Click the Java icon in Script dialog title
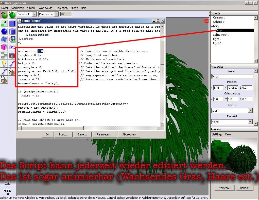This screenshot has width=259, height=200. (19, 21)
